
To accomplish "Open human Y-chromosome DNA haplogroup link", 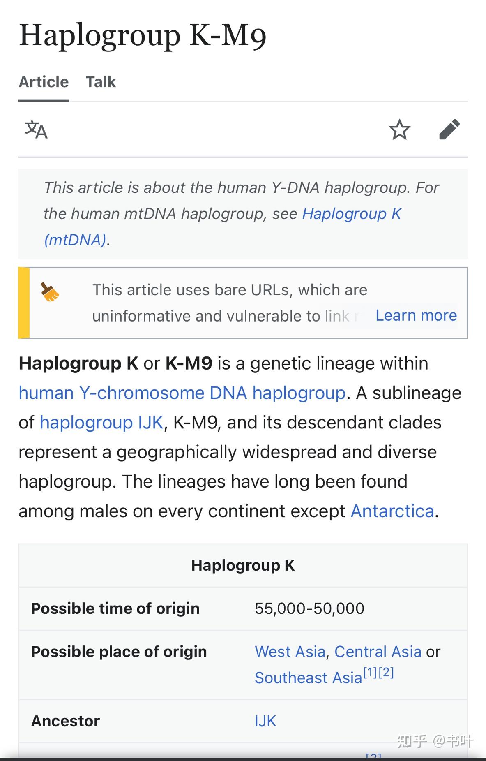I will point(182,393).
